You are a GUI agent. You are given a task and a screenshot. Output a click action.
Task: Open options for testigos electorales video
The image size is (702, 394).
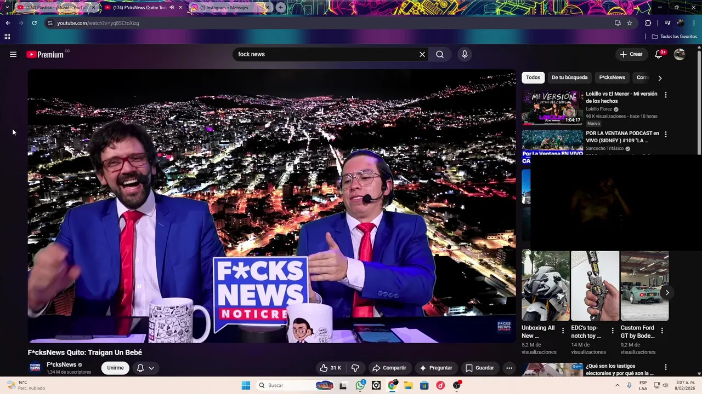(x=666, y=367)
